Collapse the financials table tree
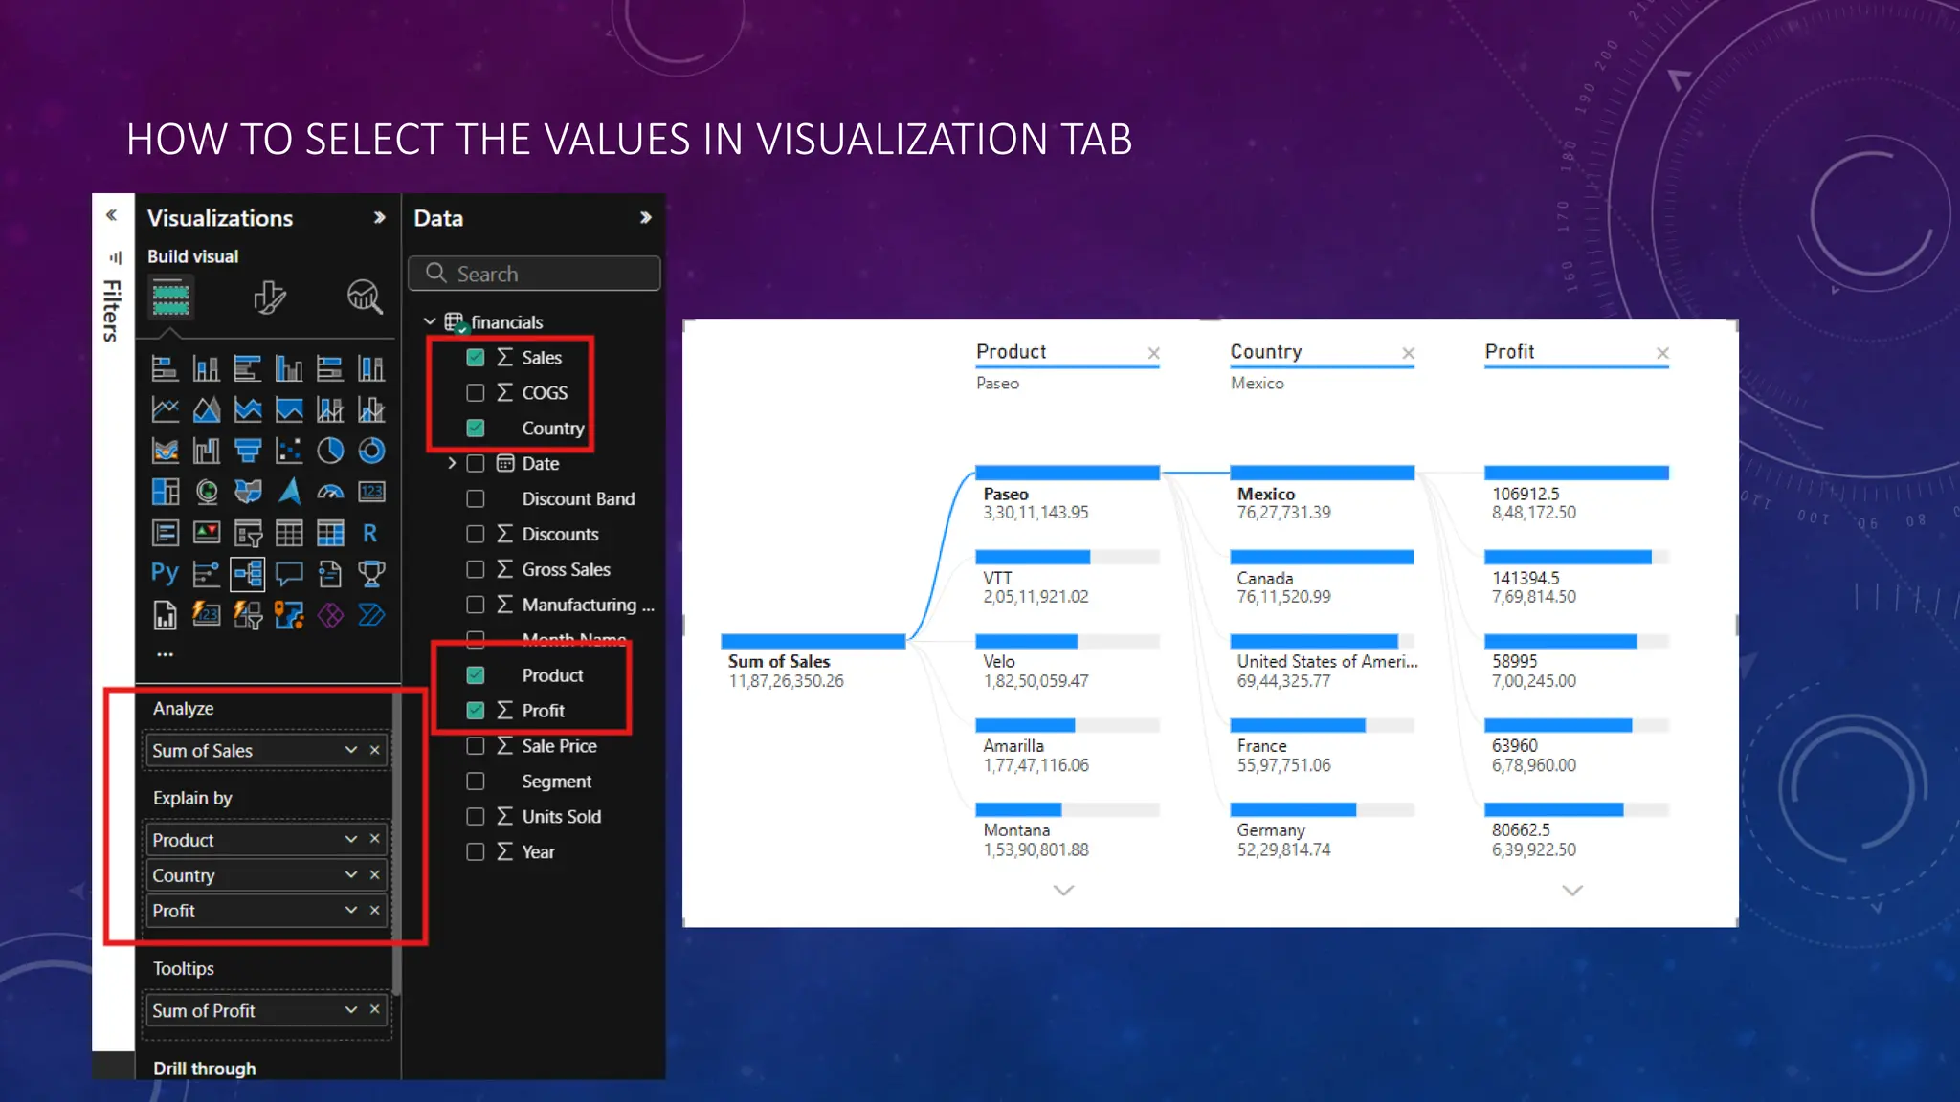The image size is (1960, 1102). tap(430, 322)
